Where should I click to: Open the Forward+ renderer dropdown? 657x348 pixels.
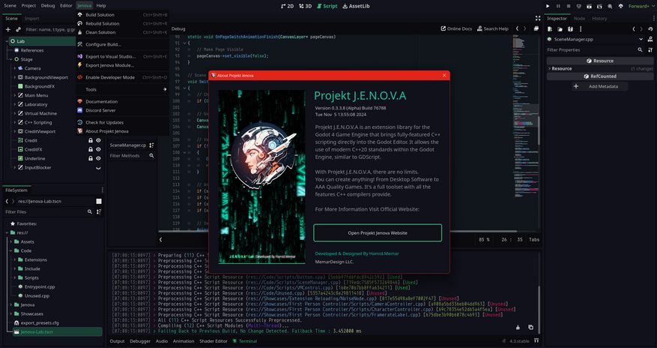point(638,5)
